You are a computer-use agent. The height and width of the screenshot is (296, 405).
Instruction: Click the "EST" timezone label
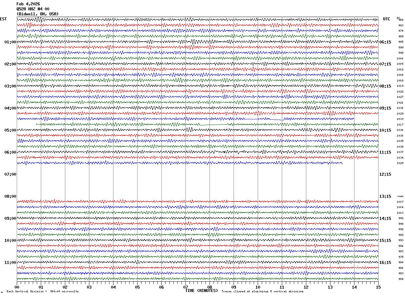point(3,19)
